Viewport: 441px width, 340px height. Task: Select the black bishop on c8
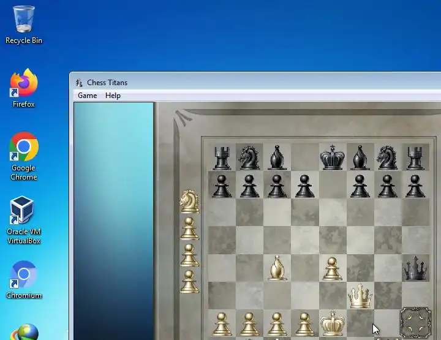click(277, 157)
